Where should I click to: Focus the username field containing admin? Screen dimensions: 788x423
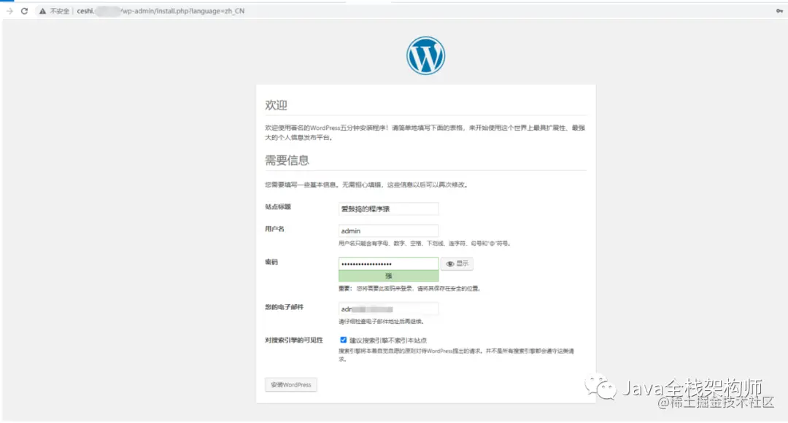388,230
